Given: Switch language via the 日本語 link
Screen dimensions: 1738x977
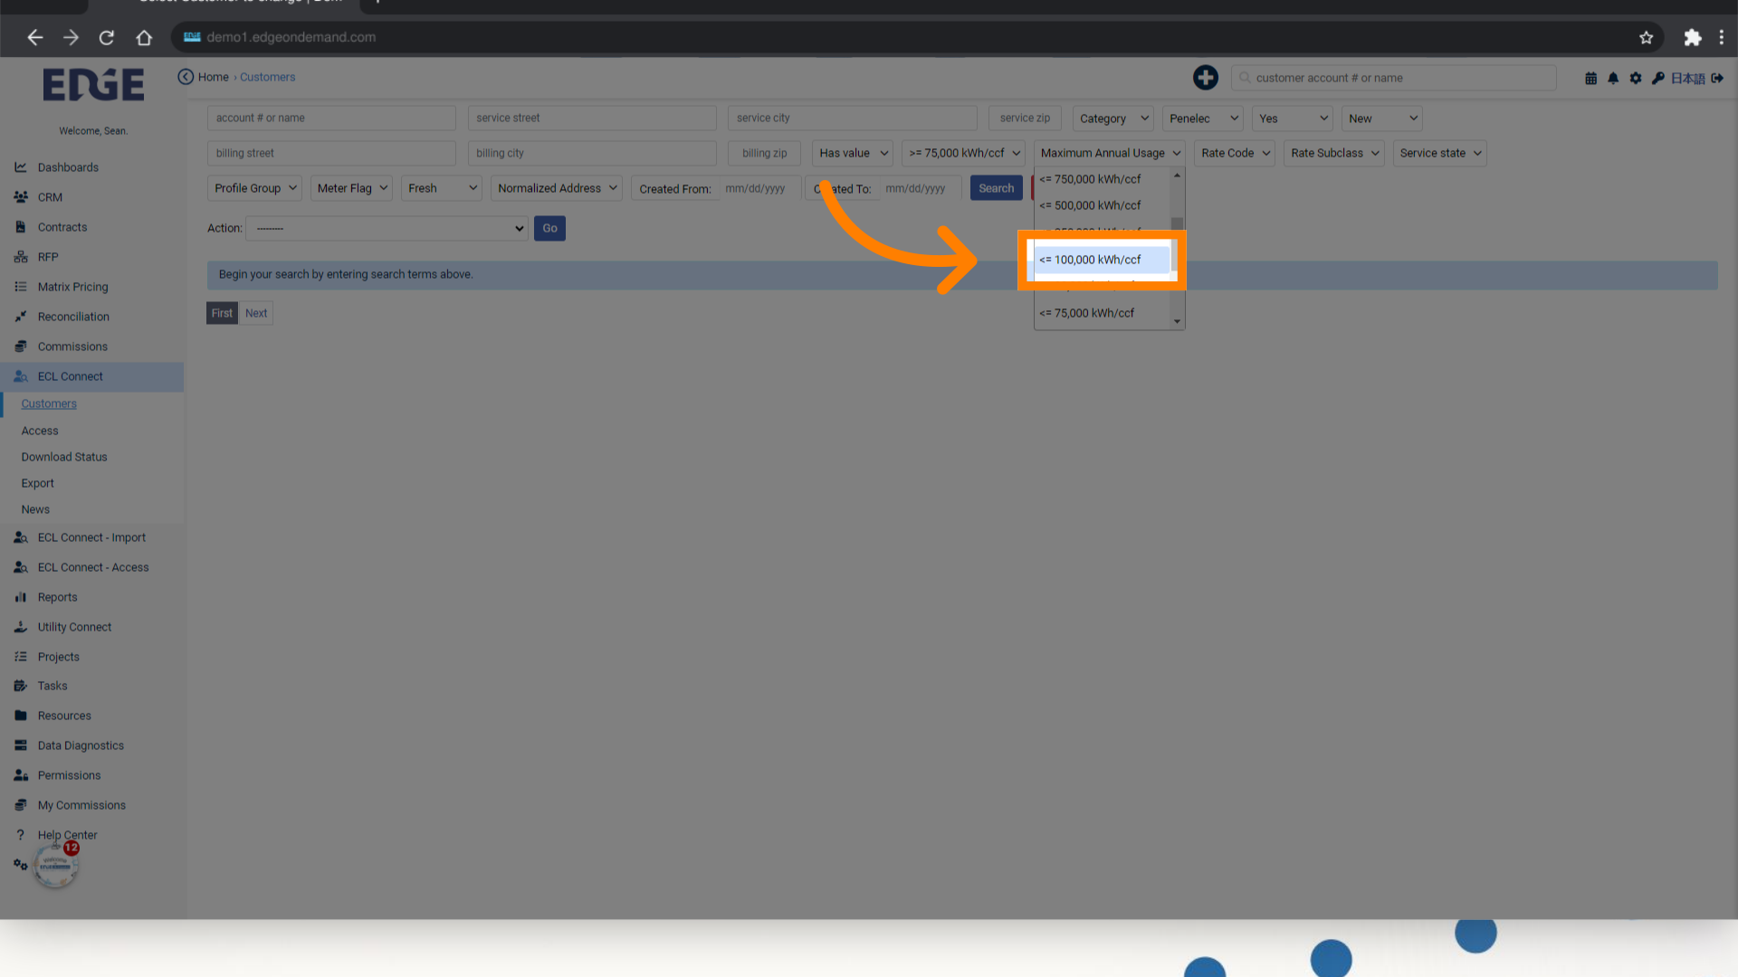Looking at the screenshot, I should point(1687,79).
